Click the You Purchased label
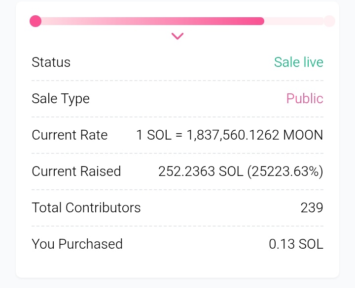This screenshot has width=355, height=288. (77, 244)
